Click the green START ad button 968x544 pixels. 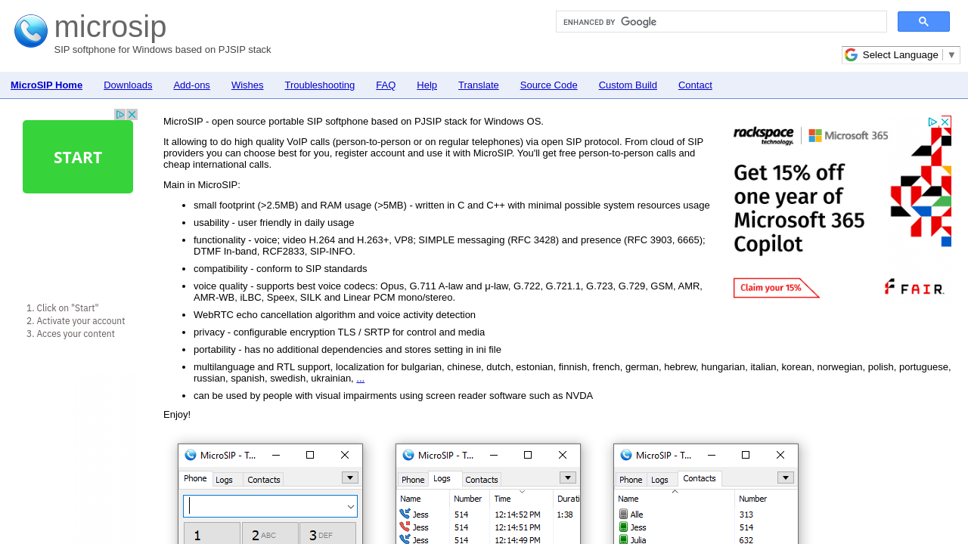[x=78, y=157]
